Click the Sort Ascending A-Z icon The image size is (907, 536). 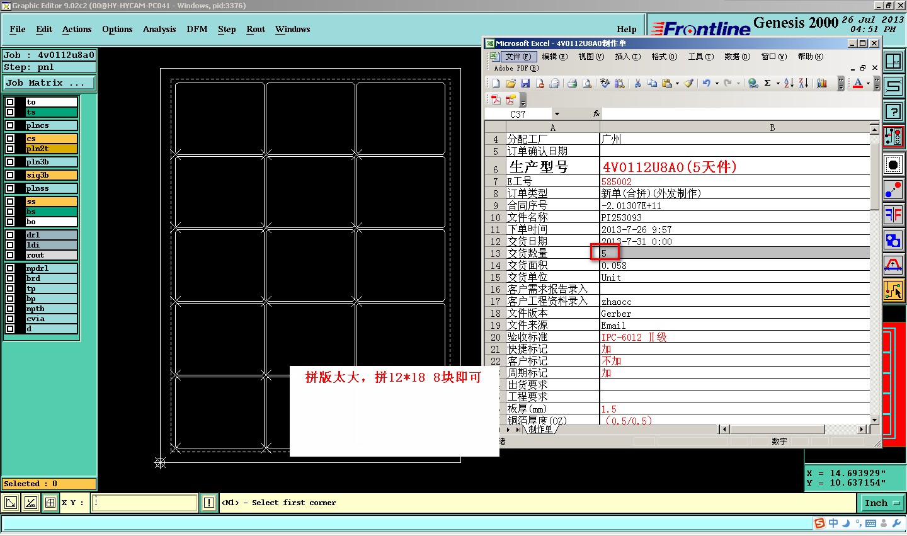click(789, 83)
